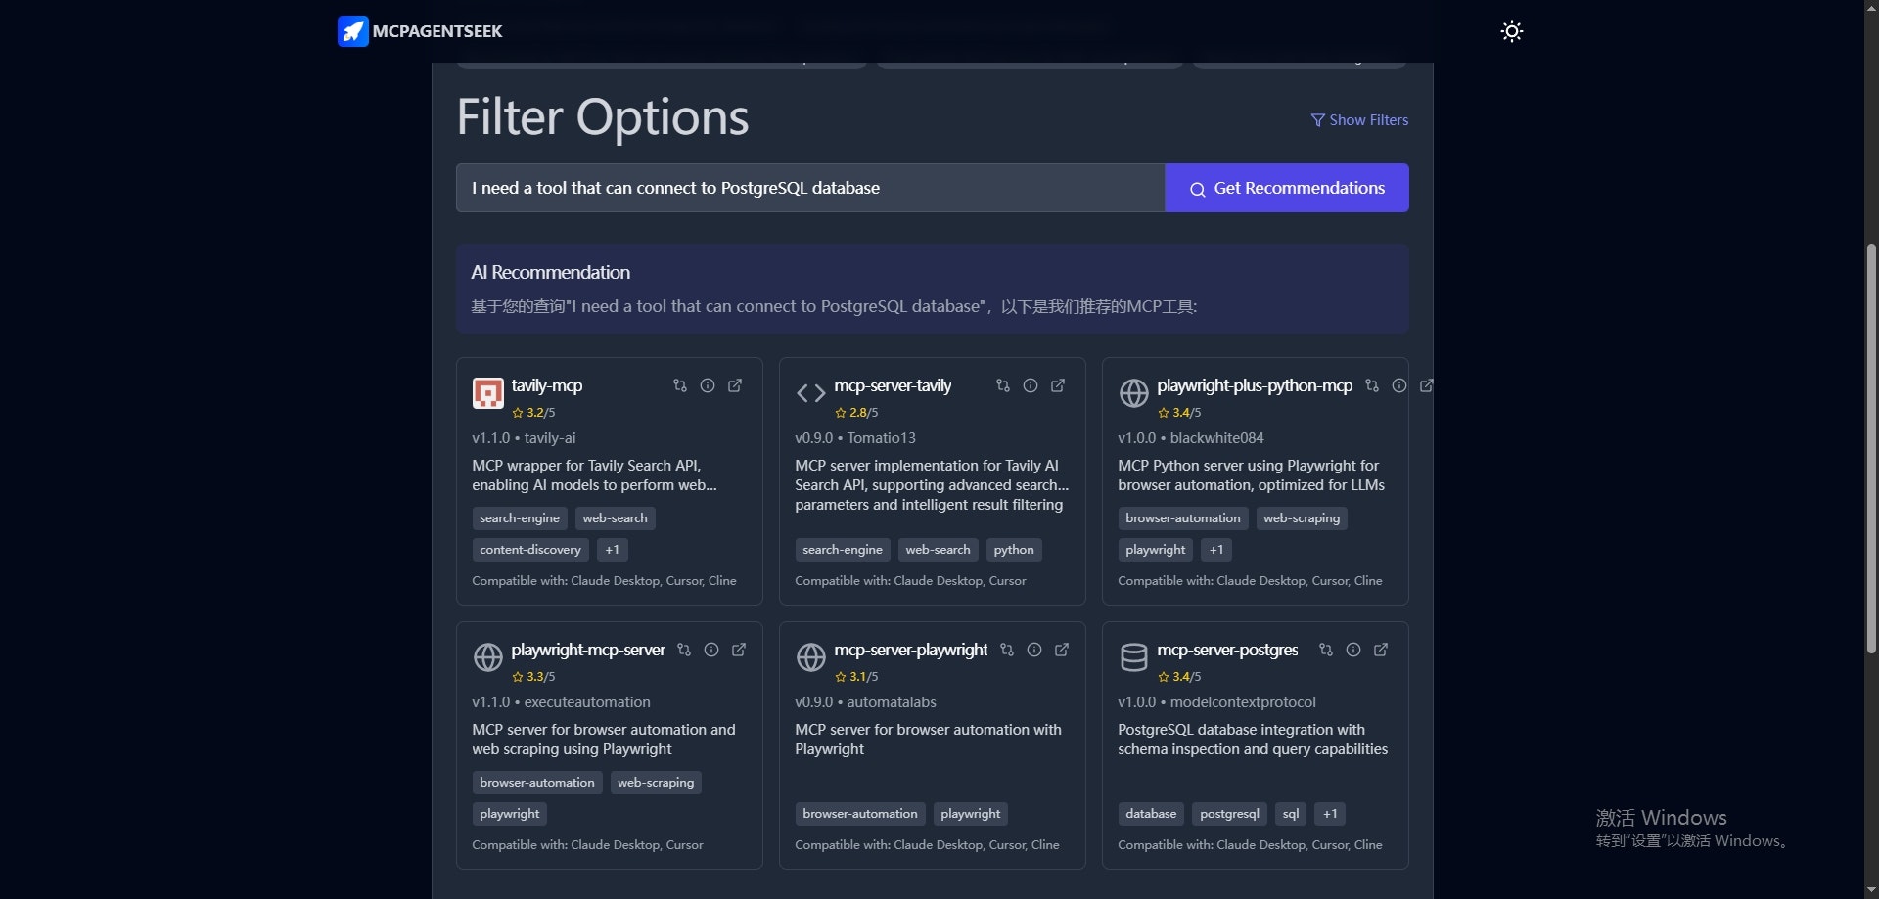Open the mcp-server-playwright title link

(x=910, y=650)
